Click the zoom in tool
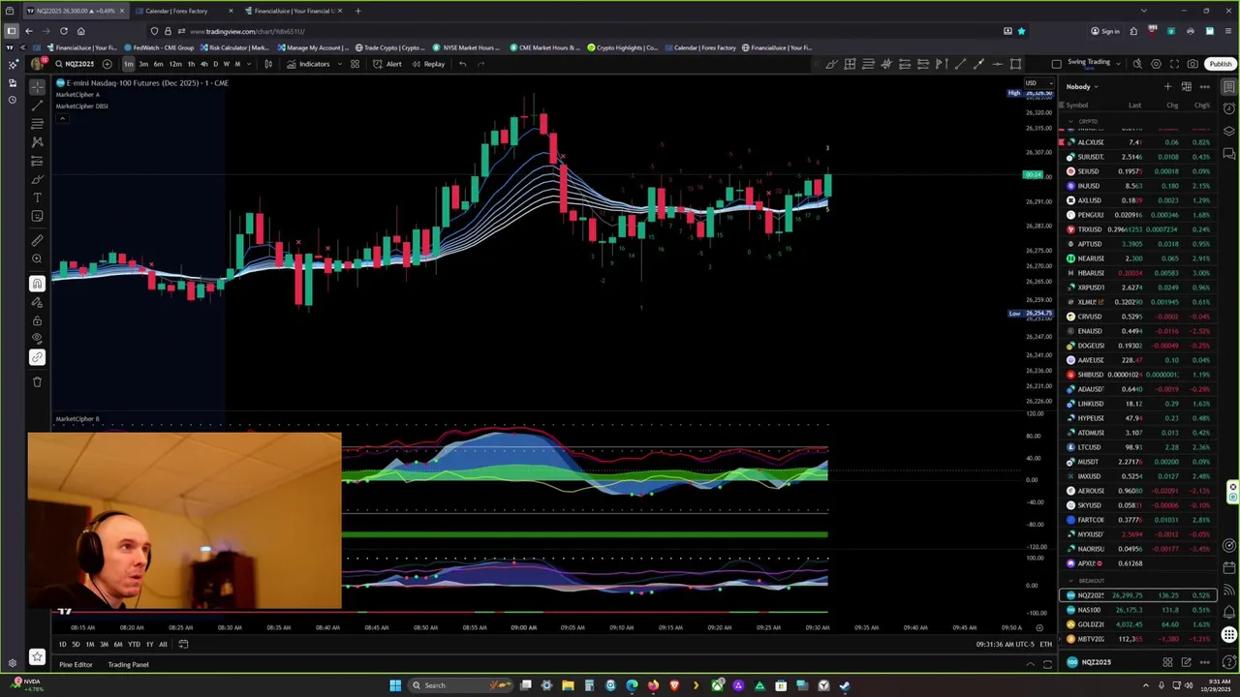 click(x=37, y=258)
